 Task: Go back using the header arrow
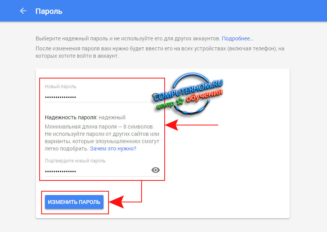23,11
